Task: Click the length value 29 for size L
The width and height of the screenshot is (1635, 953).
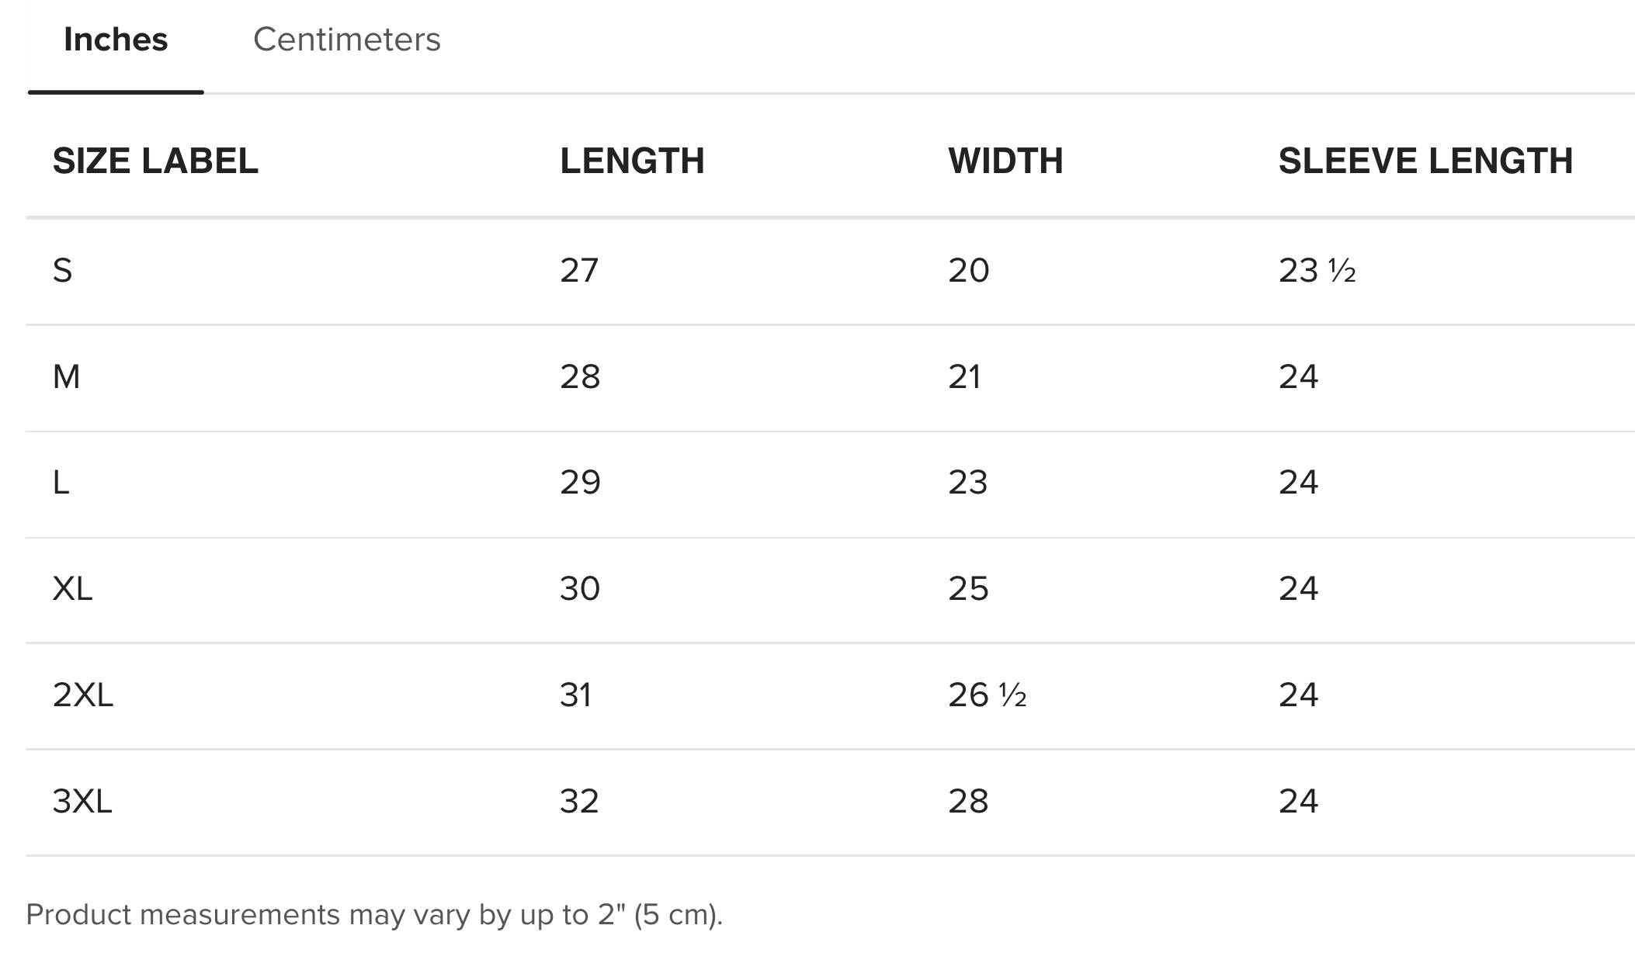Action: coord(580,483)
